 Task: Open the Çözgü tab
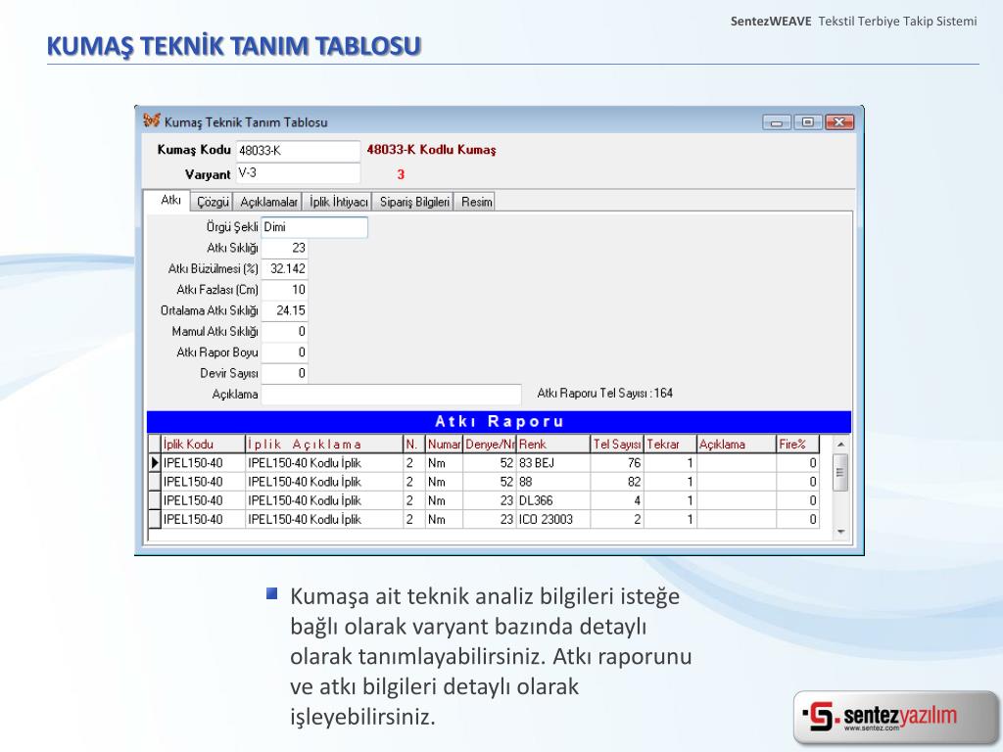[213, 202]
